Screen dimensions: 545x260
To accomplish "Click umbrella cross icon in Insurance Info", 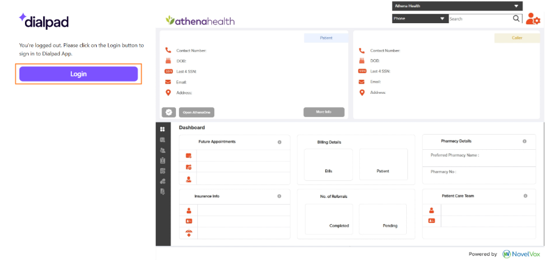I will [189, 233].
